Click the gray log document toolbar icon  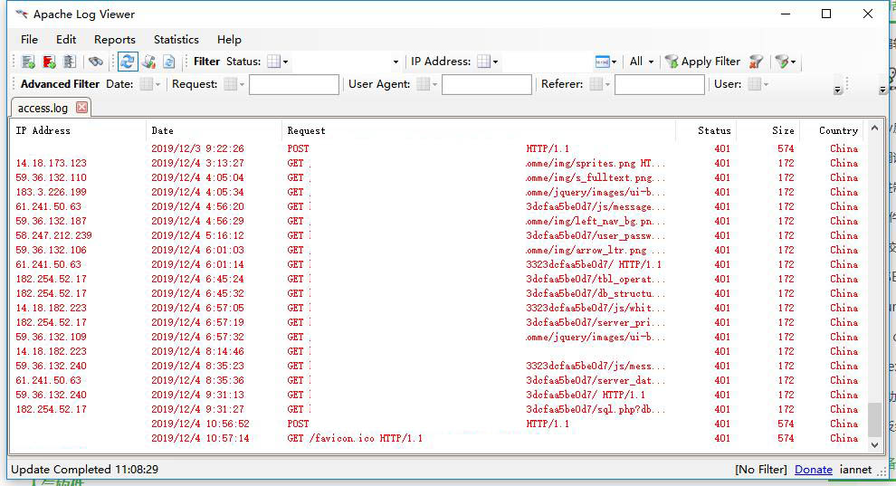(x=70, y=62)
